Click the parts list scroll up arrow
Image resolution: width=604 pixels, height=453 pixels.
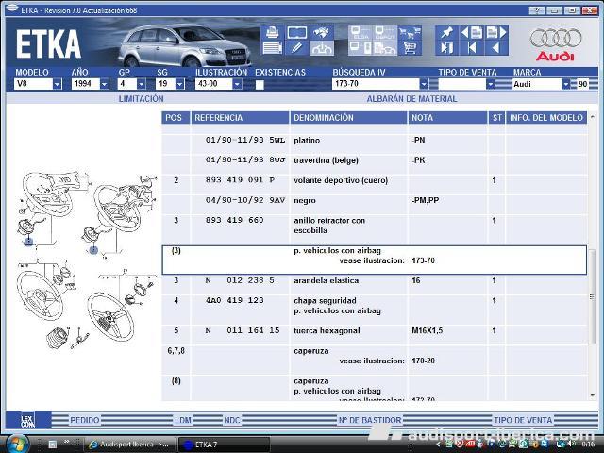[x=593, y=117]
